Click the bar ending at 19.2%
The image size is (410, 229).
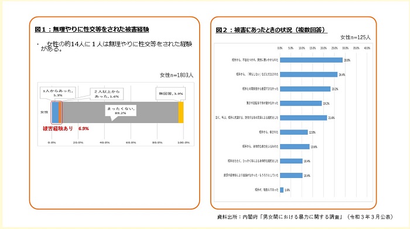[x=300, y=103]
